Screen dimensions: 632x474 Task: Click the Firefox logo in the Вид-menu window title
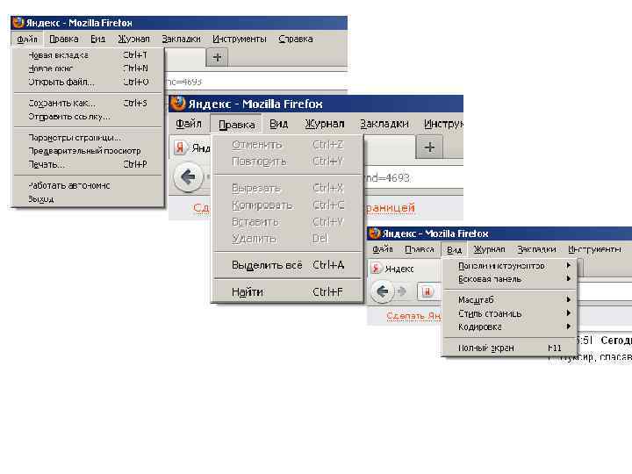[375, 233]
